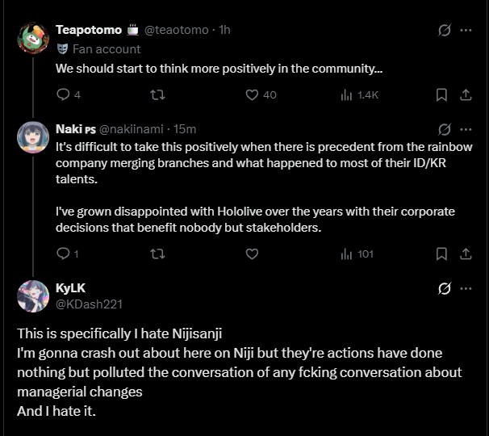Viewport: 489px width, 436px height.
Task: Open more options menu on Naki's tweet
Action: [466, 129]
